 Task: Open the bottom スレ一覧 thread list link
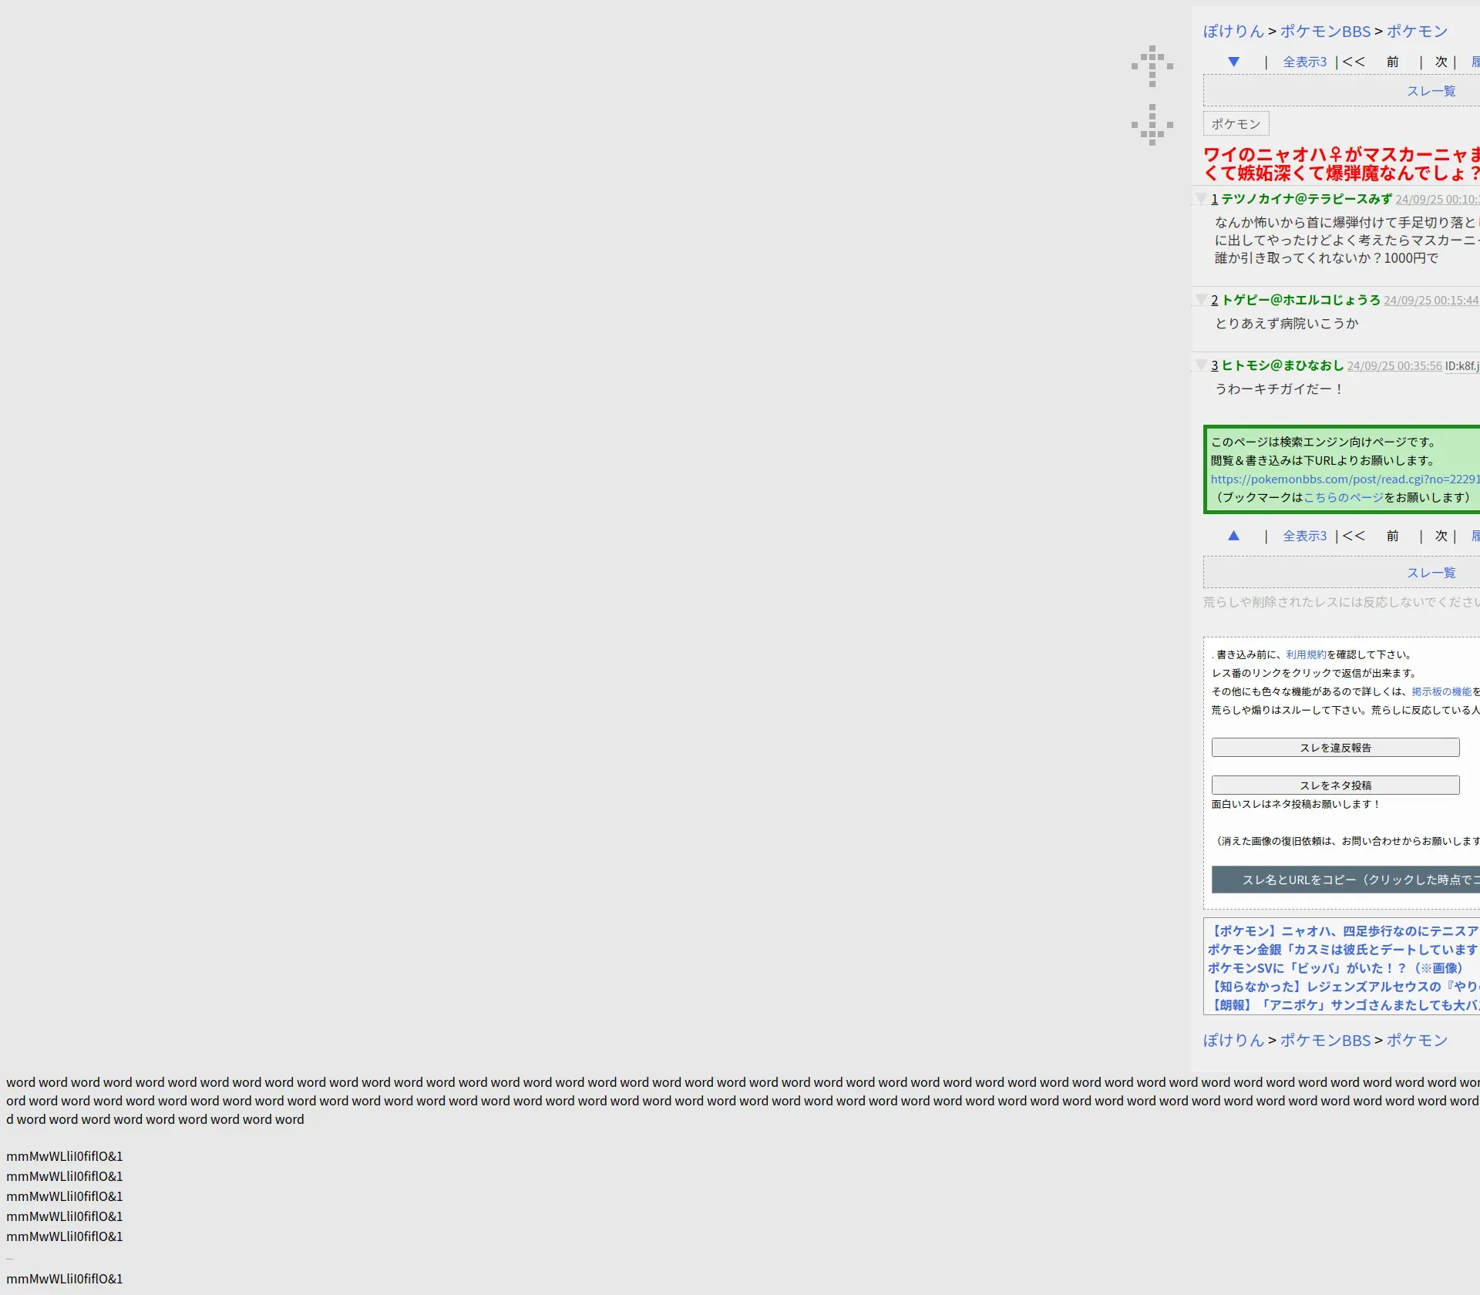[1431, 573]
